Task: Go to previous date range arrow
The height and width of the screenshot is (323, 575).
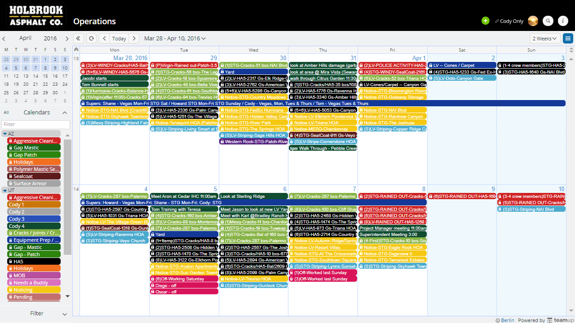Action: point(104,39)
